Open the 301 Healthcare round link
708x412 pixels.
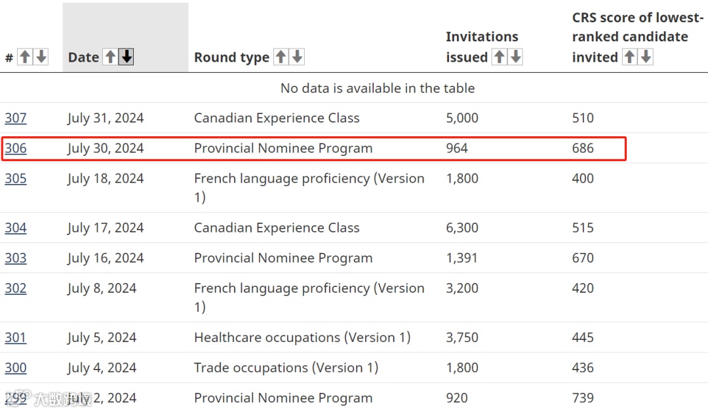(16, 338)
